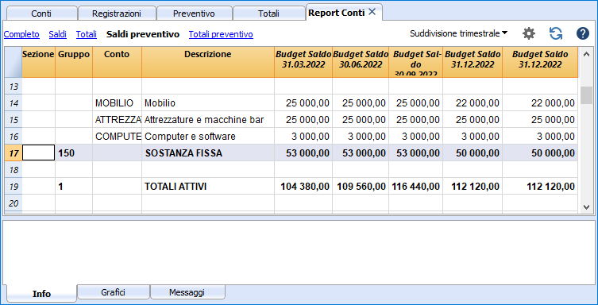598x305 pixels.
Task: Select row header 15
Action: point(14,120)
